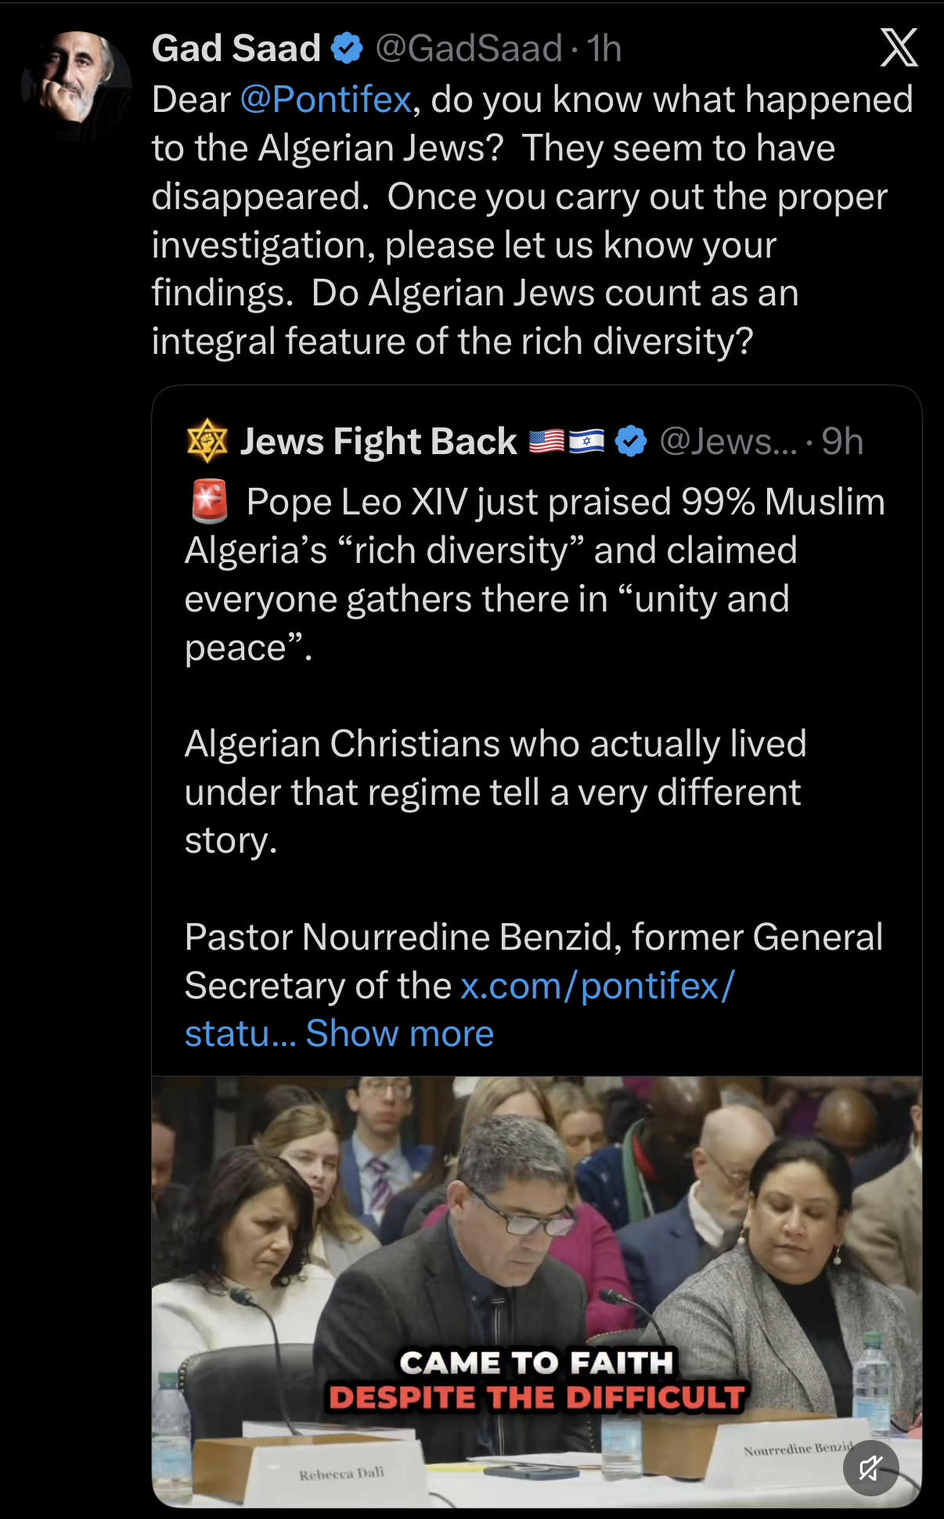This screenshot has width=944, height=1519.
Task: Open the Star of David avatar
Action: (207, 441)
